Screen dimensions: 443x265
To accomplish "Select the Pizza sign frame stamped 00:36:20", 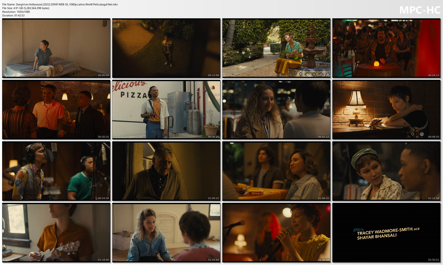I will coord(166,110).
